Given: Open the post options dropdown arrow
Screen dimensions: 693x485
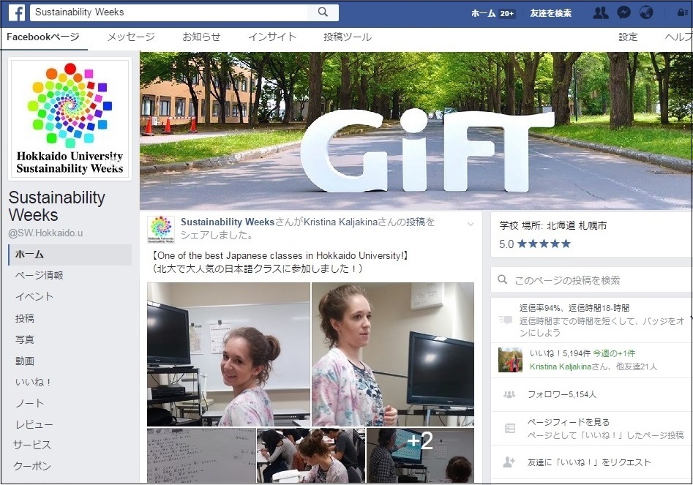Looking at the screenshot, I should tap(471, 225).
